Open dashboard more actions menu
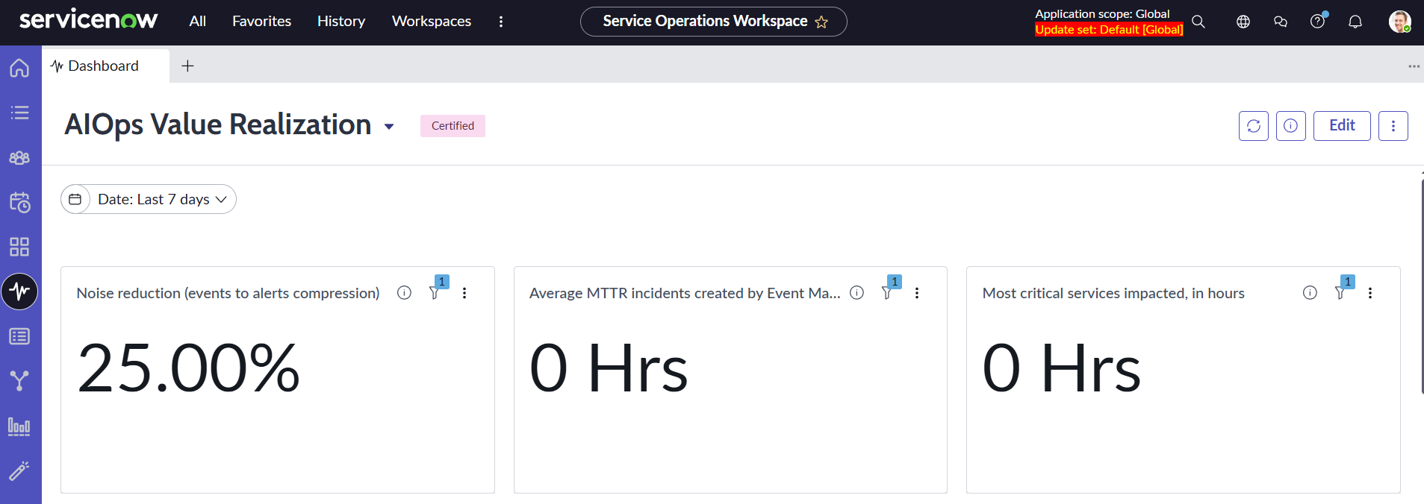 coord(1393,126)
